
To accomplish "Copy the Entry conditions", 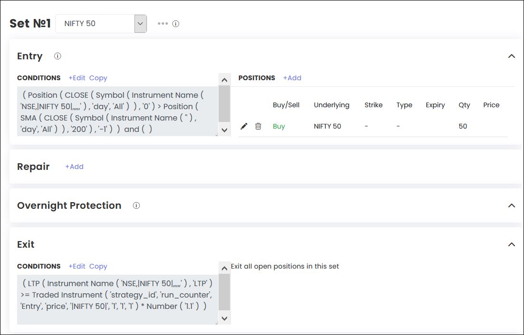I will (98, 78).
